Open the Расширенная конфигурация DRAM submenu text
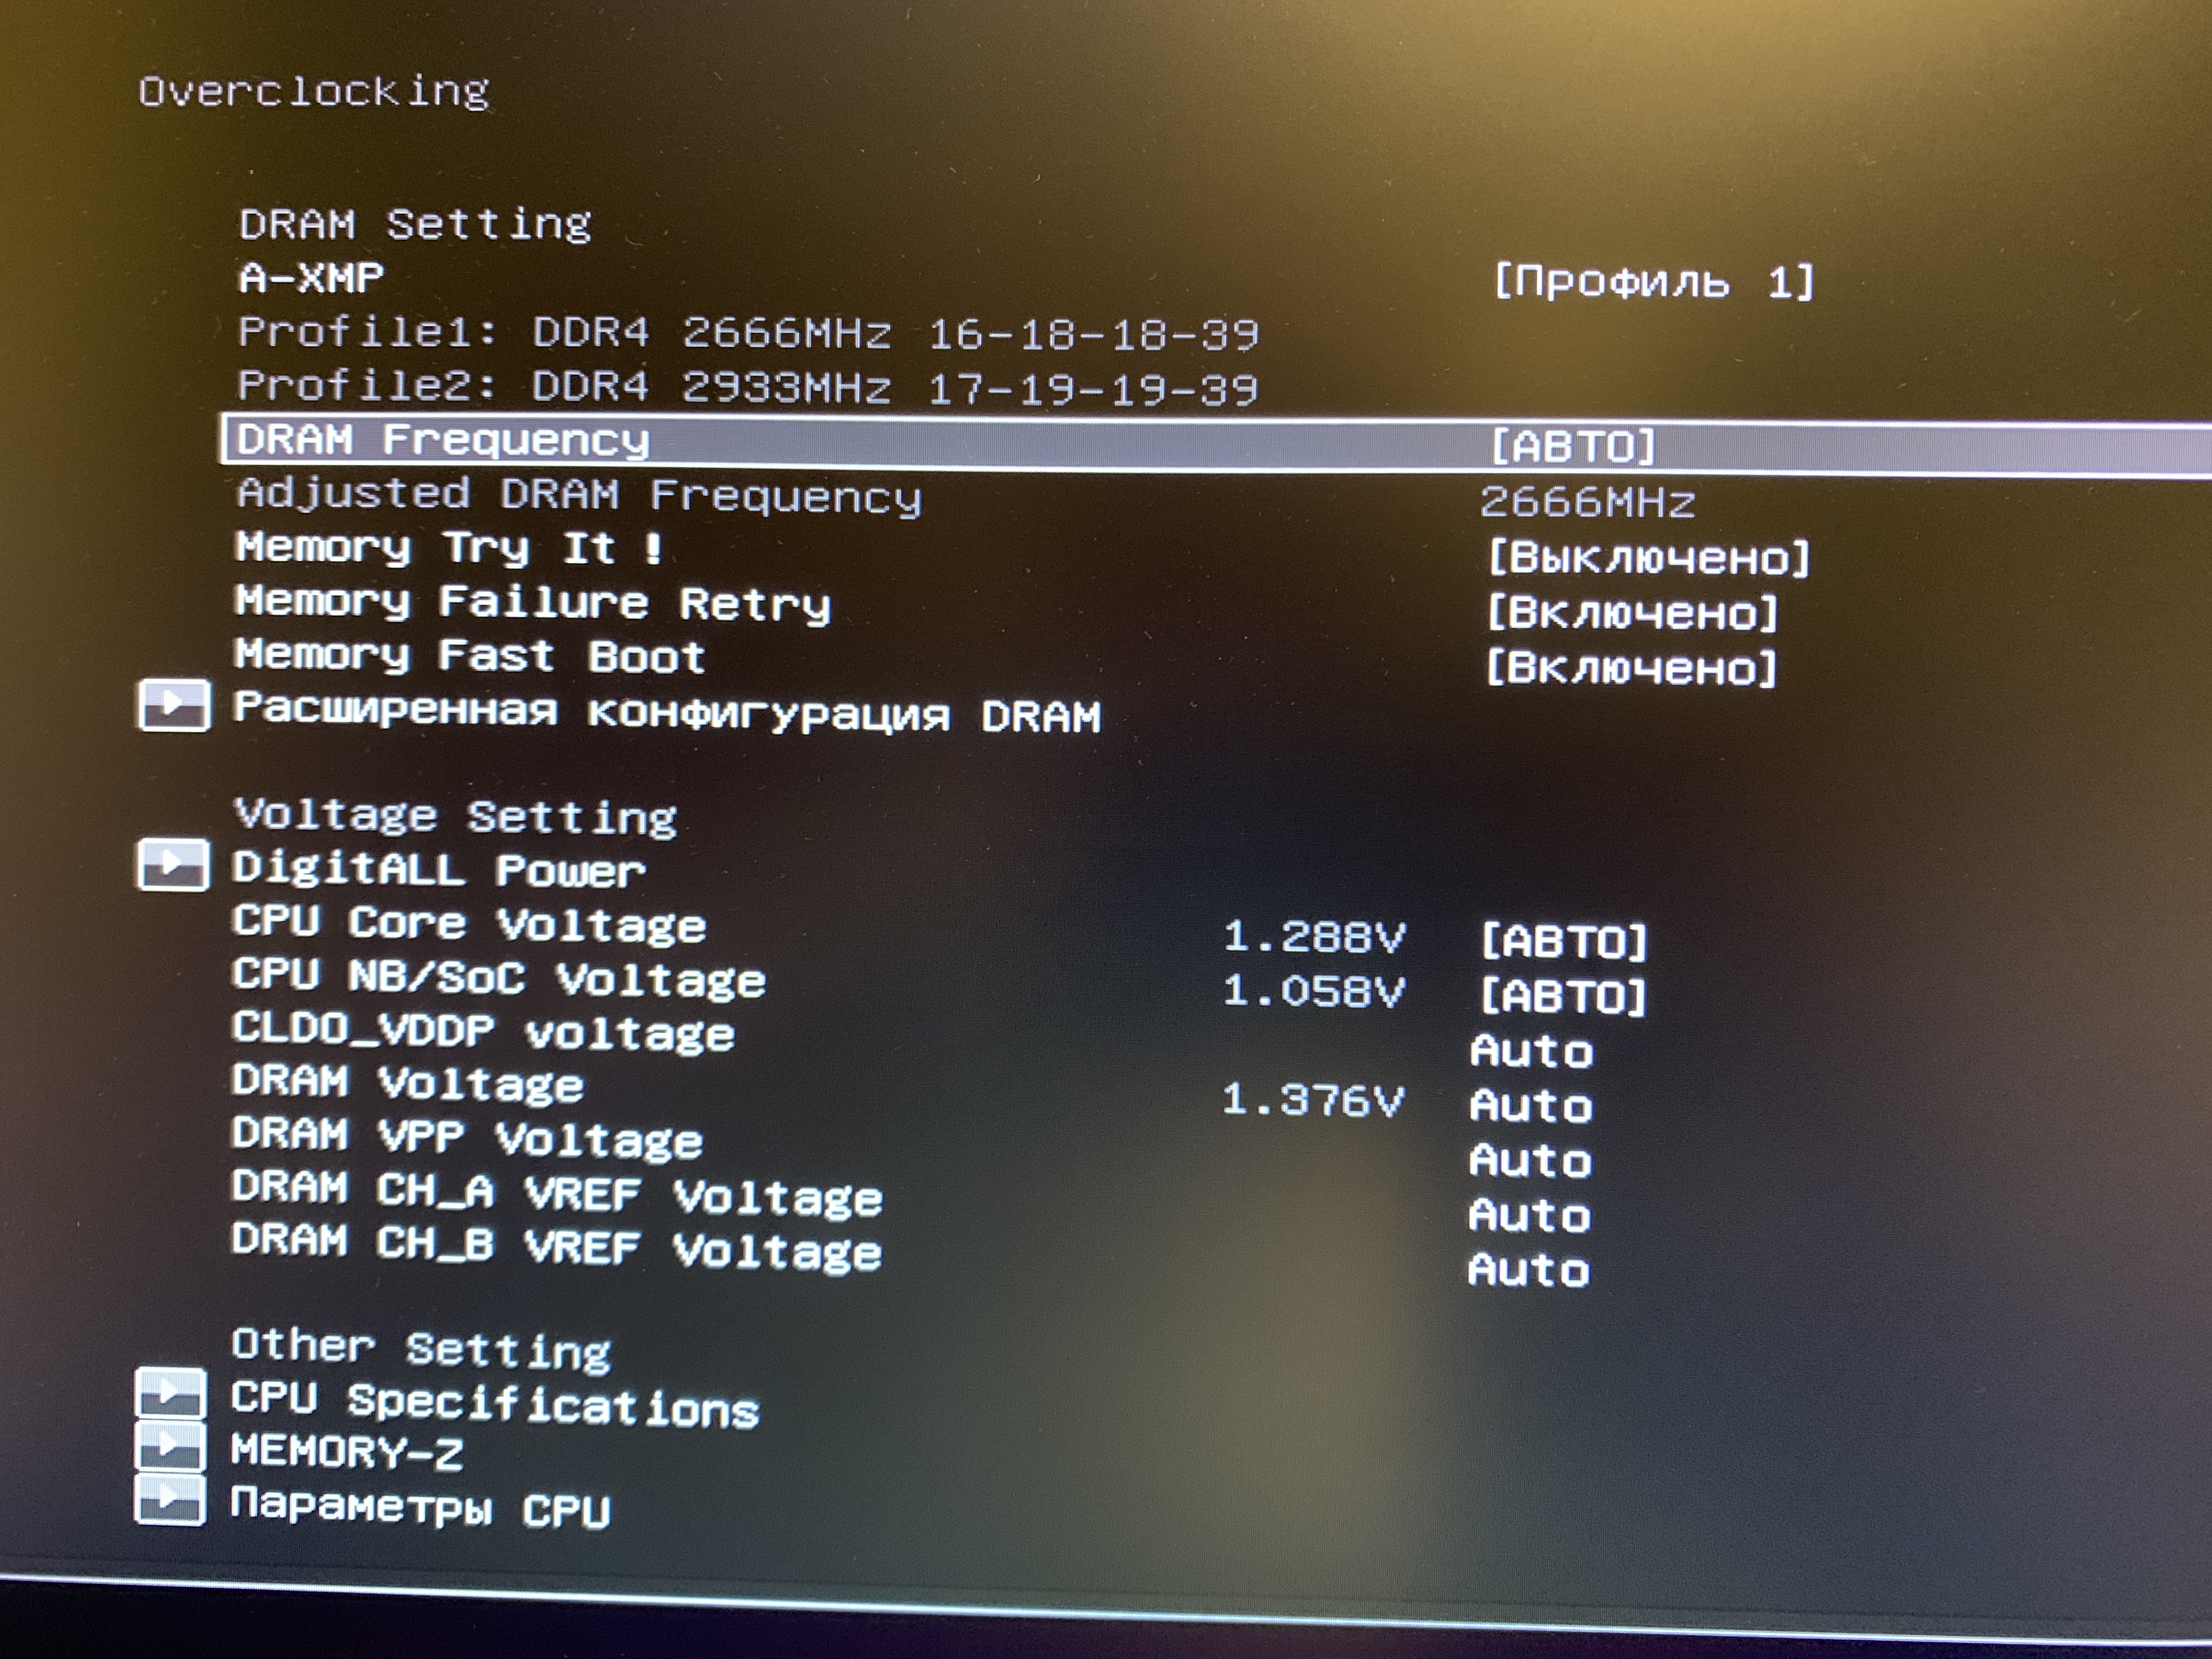This screenshot has width=2212, height=1659. pos(666,713)
